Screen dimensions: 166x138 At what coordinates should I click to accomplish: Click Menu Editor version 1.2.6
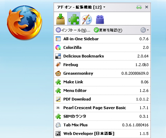pos(144,91)
